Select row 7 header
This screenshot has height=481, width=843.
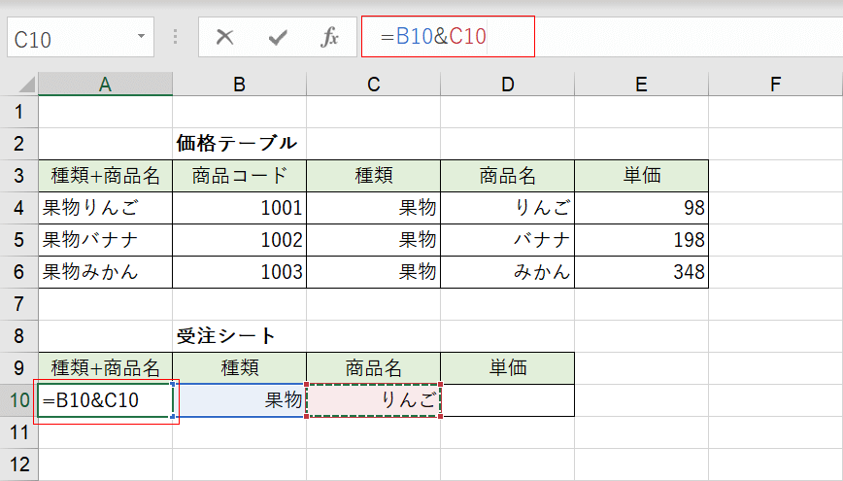click(18, 304)
